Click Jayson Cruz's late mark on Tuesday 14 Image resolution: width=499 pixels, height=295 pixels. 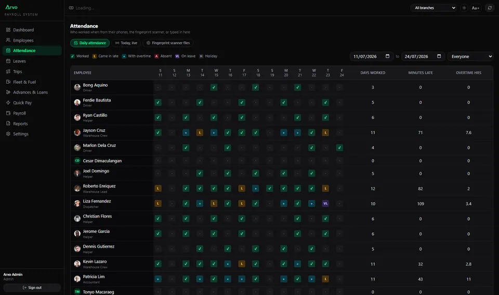[x=200, y=132]
